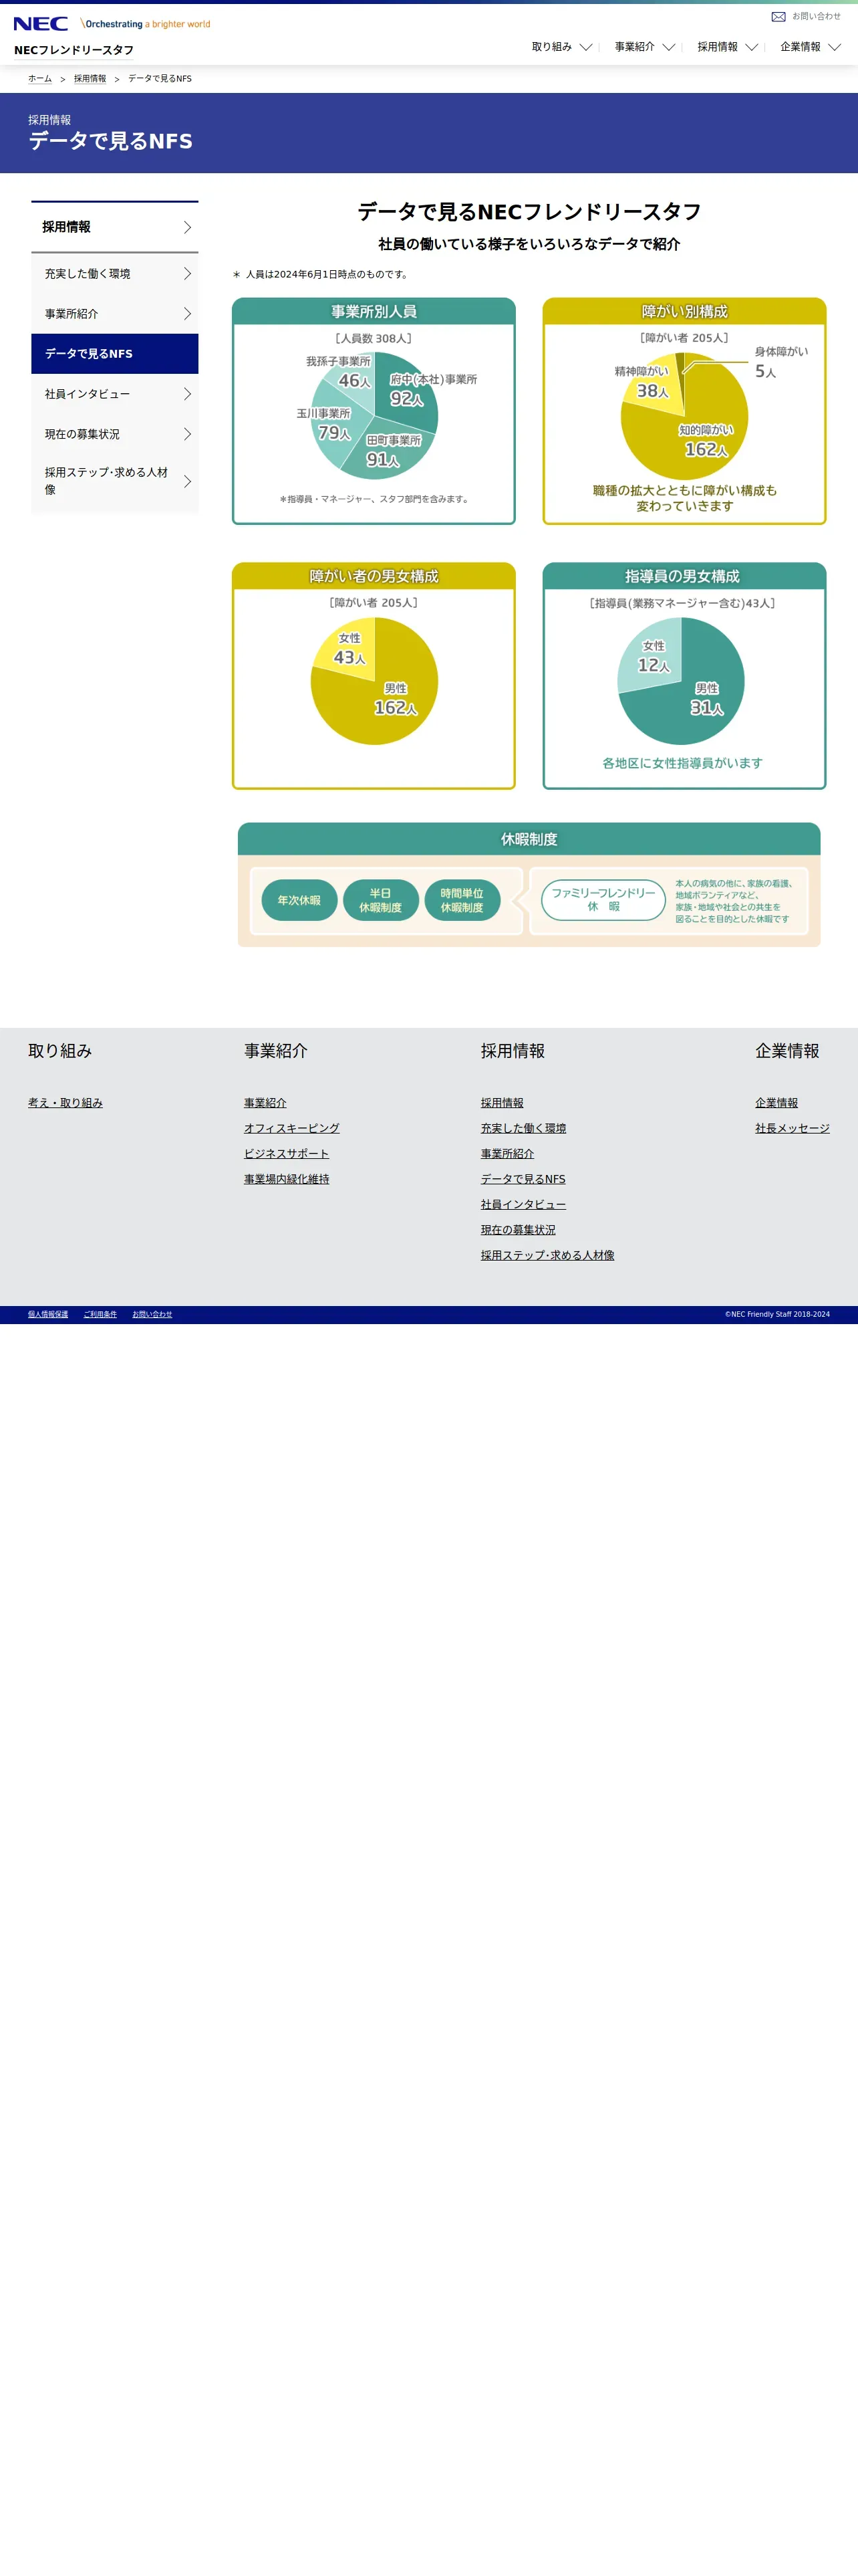Select sidebar 事業所紹介
The image size is (858, 2576).
tap(115, 314)
